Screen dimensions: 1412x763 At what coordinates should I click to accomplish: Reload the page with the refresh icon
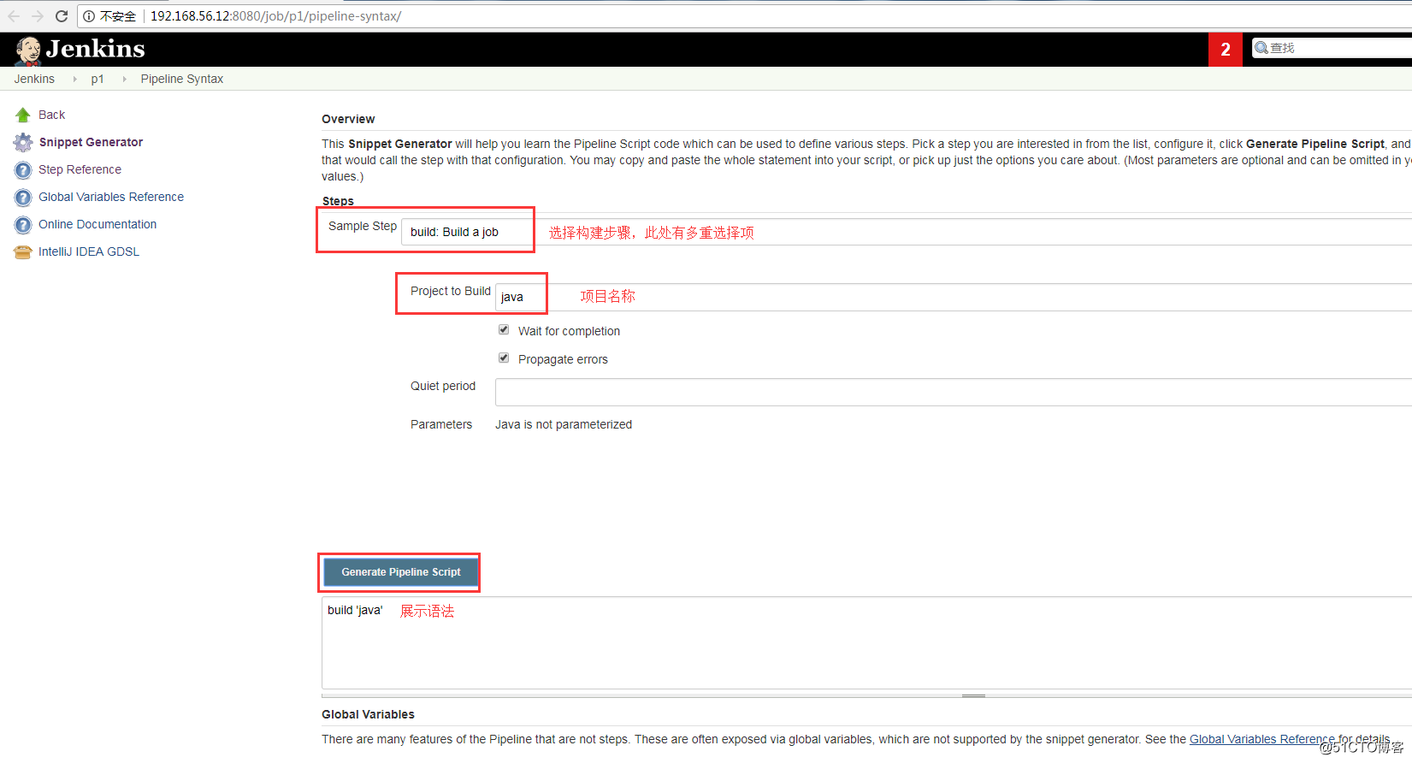coord(62,16)
